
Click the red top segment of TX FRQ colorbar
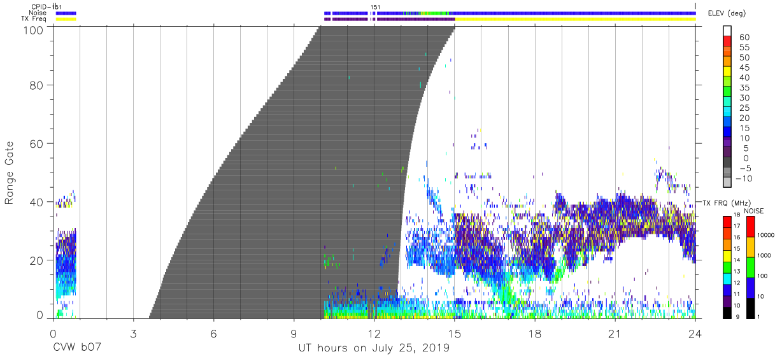coord(727,222)
